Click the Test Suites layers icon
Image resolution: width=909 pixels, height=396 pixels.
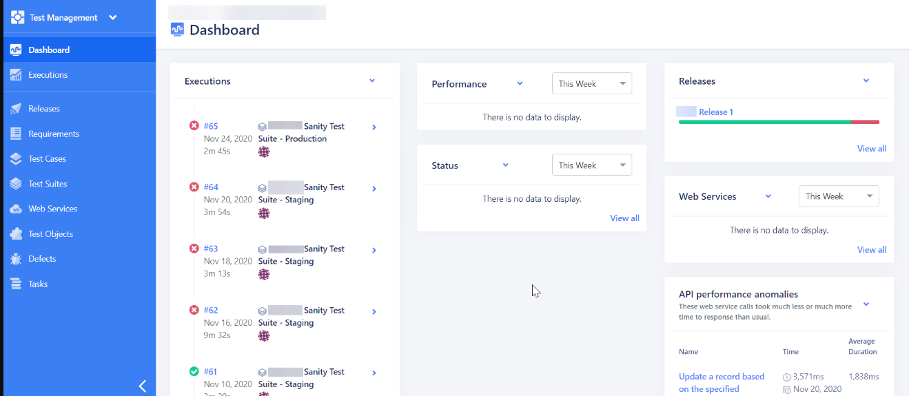16,184
